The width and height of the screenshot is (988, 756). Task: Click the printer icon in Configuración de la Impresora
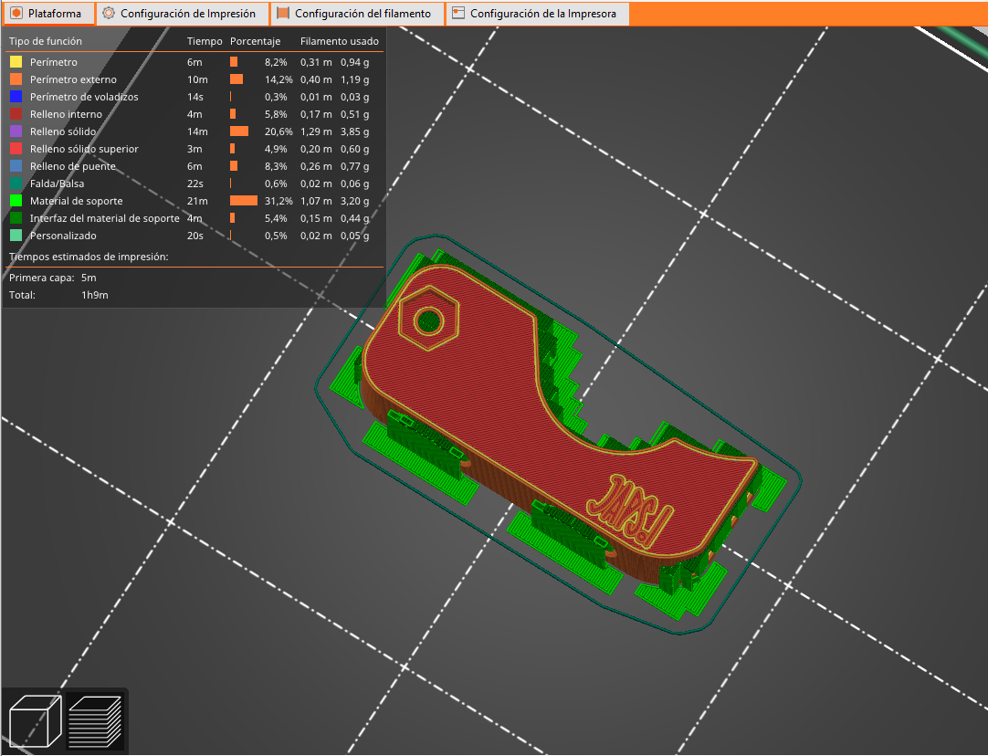coord(458,14)
